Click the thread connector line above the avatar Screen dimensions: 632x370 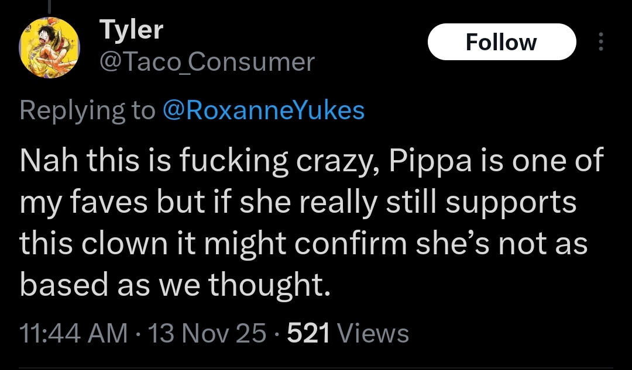coord(50,6)
